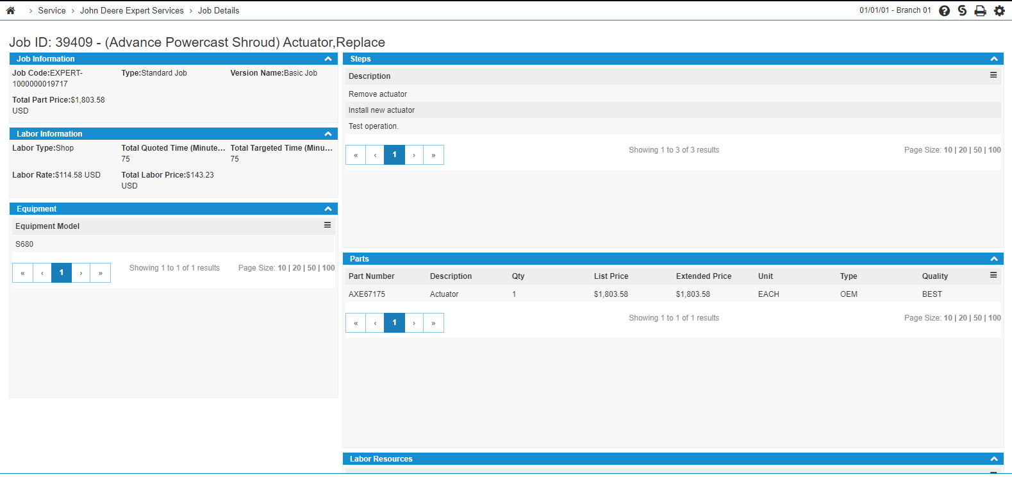Click part number AXE67175 cell

[x=367, y=294]
